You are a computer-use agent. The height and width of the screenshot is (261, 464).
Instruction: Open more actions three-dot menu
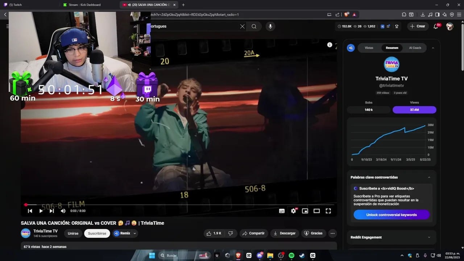click(332, 233)
